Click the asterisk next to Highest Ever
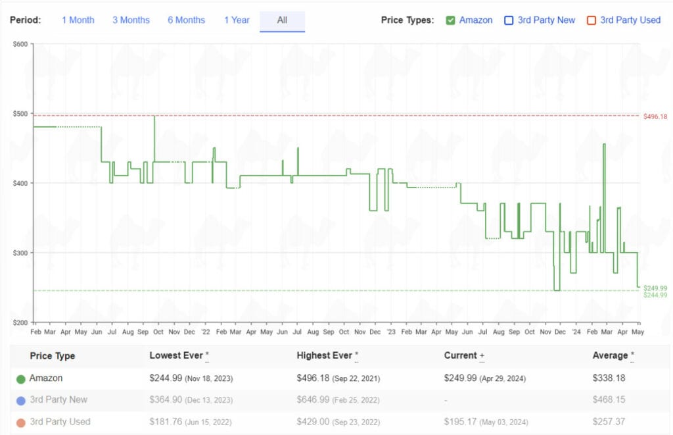The height and width of the screenshot is (435, 673). click(x=356, y=356)
